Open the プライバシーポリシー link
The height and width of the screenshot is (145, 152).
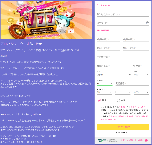[139, 107]
